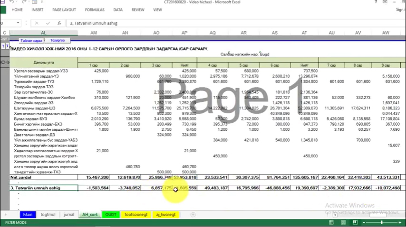Switch to the OUDT sheet tab
This screenshot has height=227, width=406.
click(x=110, y=215)
